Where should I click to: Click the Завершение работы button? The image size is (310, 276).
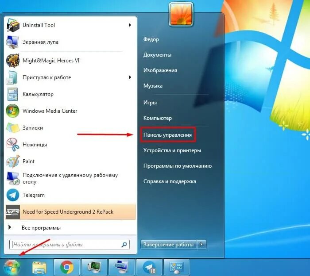(168, 245)
